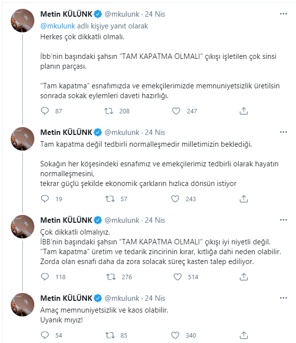Open the '24 Nis' timestamp on last tweet
This screenshot has height=343, width=296.
point(155,298)
